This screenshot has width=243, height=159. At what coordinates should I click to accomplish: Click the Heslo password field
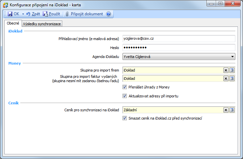pos(179,47)
